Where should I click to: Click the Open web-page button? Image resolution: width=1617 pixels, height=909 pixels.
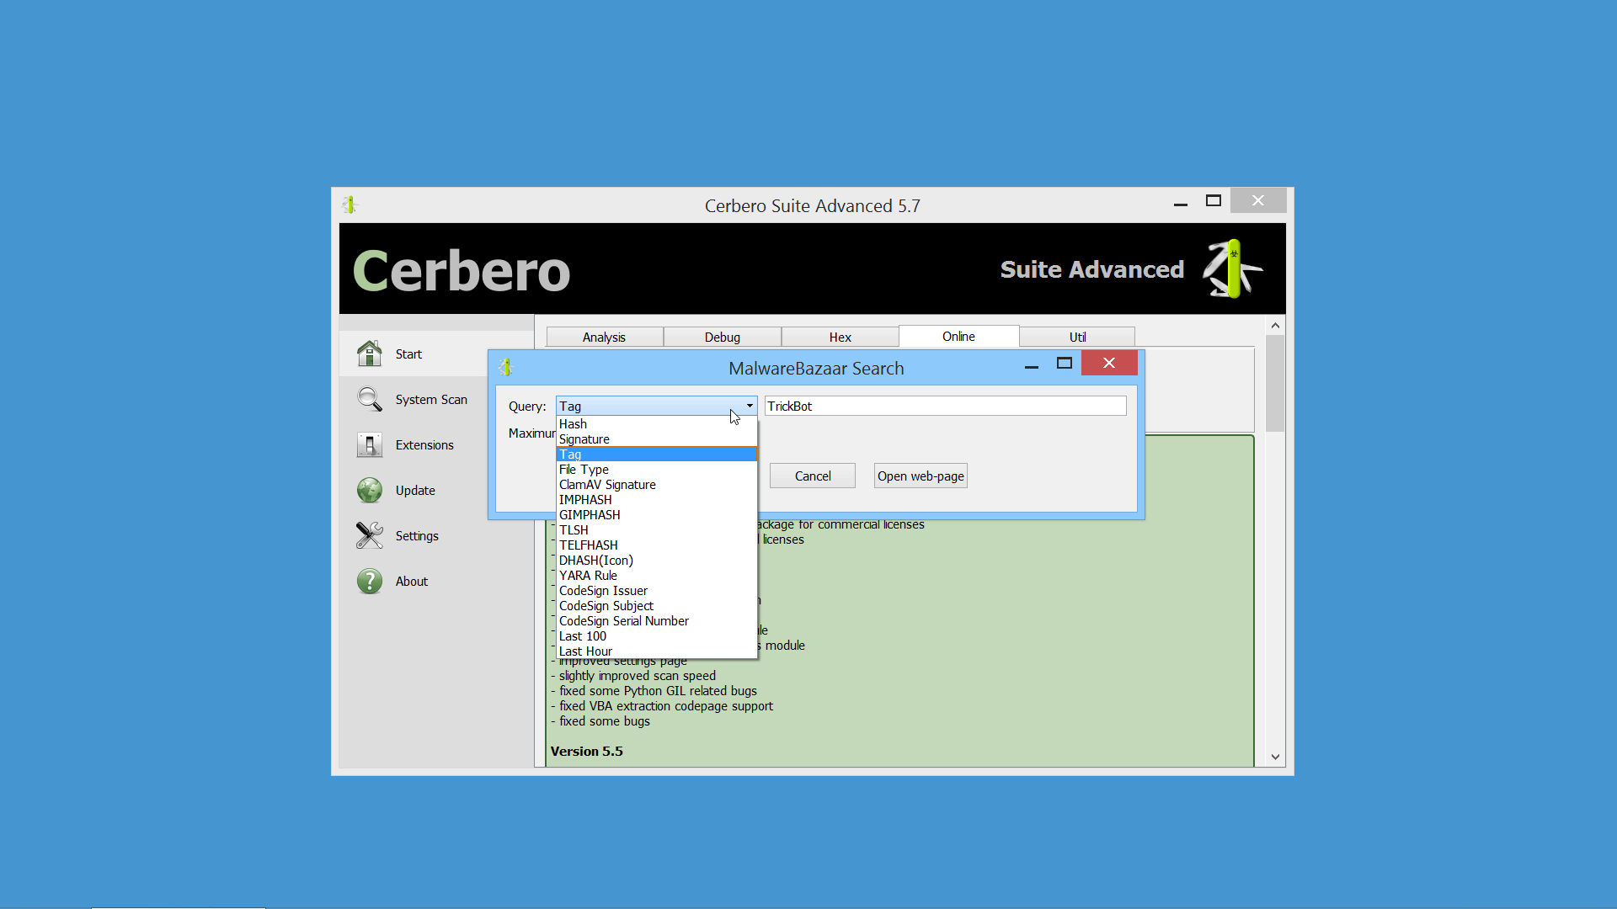921,476
